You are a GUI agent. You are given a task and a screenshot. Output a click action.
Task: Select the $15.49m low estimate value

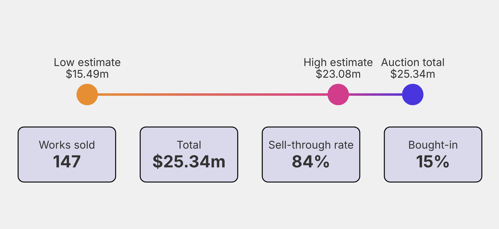pos(87,74)
